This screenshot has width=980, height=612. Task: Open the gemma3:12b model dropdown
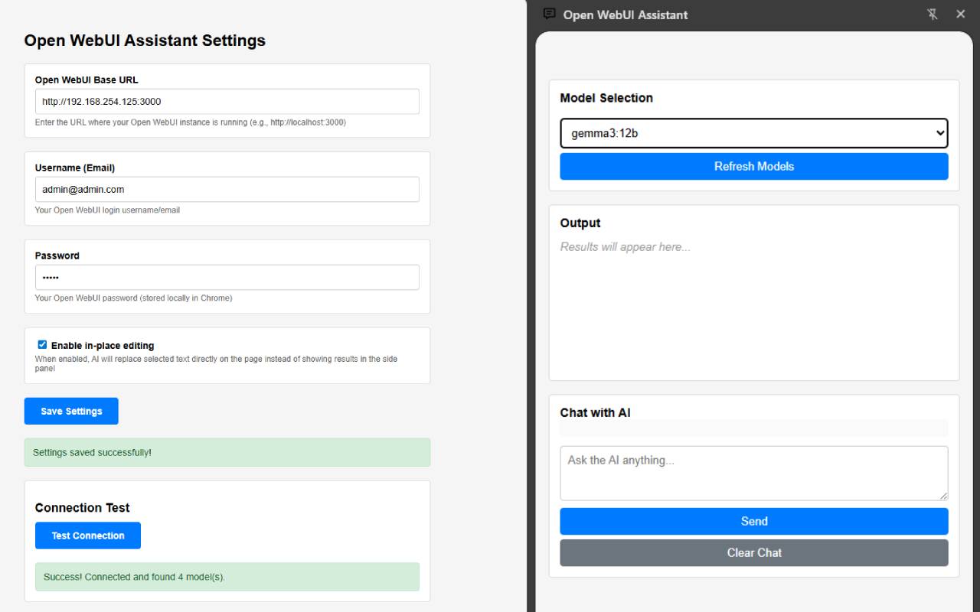click(754, 133)
